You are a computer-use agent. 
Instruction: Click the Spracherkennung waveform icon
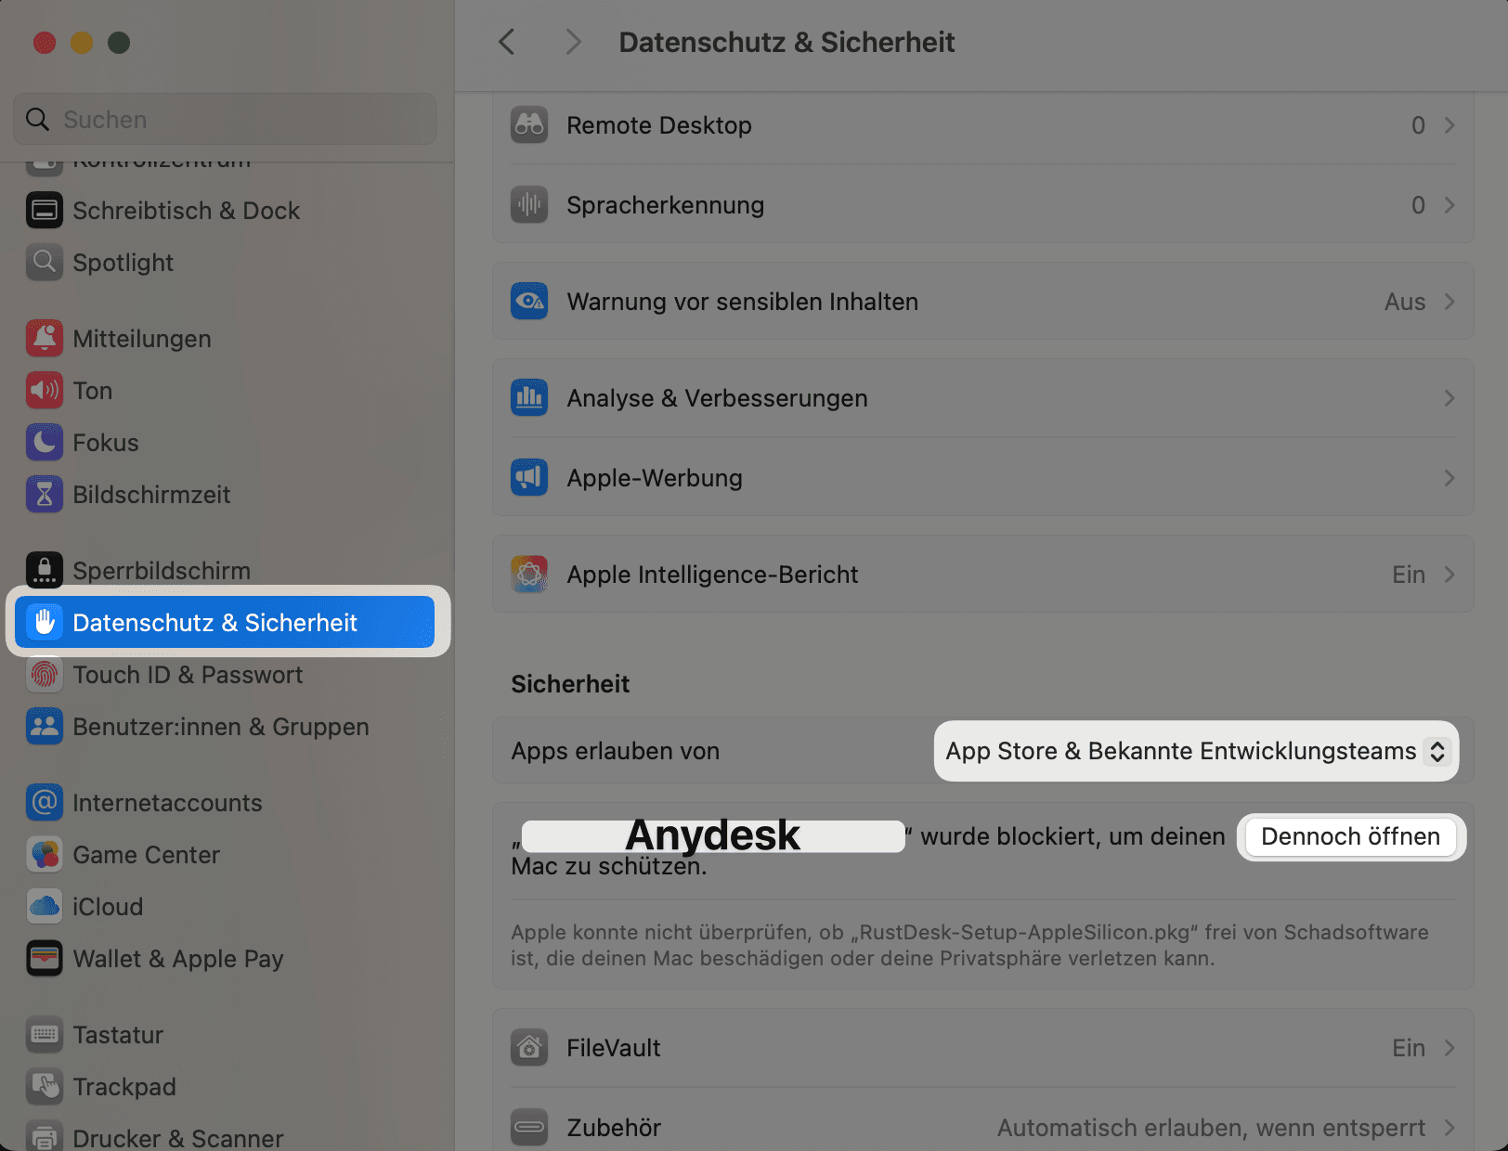(529, 205)
